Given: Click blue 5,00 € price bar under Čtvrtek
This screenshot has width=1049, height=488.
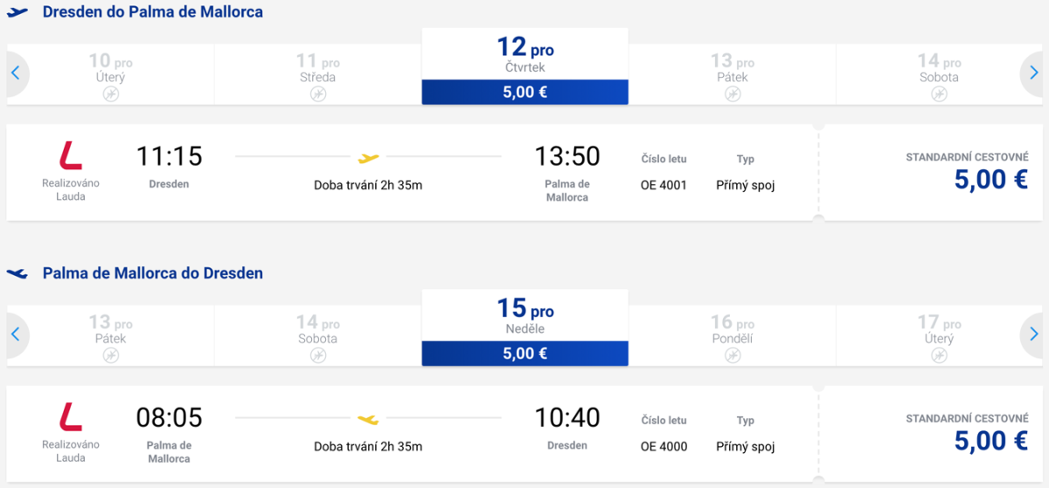Looking at the screenshot, I should pyautogui.click(x=524, y=93).
